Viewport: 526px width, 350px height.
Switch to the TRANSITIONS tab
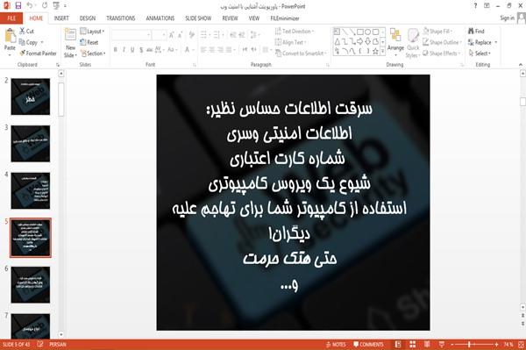(x=121, y=18)
